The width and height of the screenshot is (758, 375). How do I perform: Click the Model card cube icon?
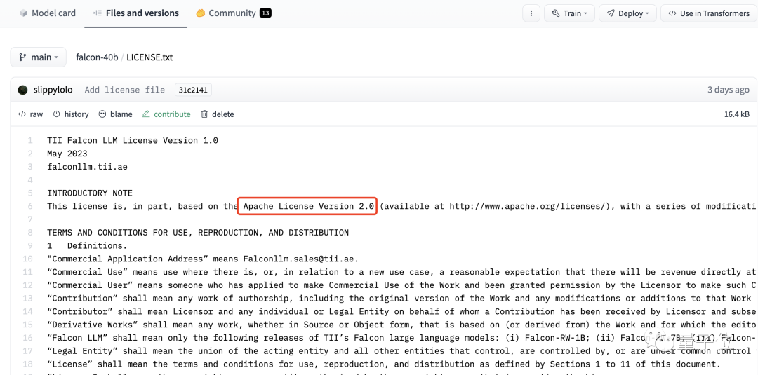point(22,13)
